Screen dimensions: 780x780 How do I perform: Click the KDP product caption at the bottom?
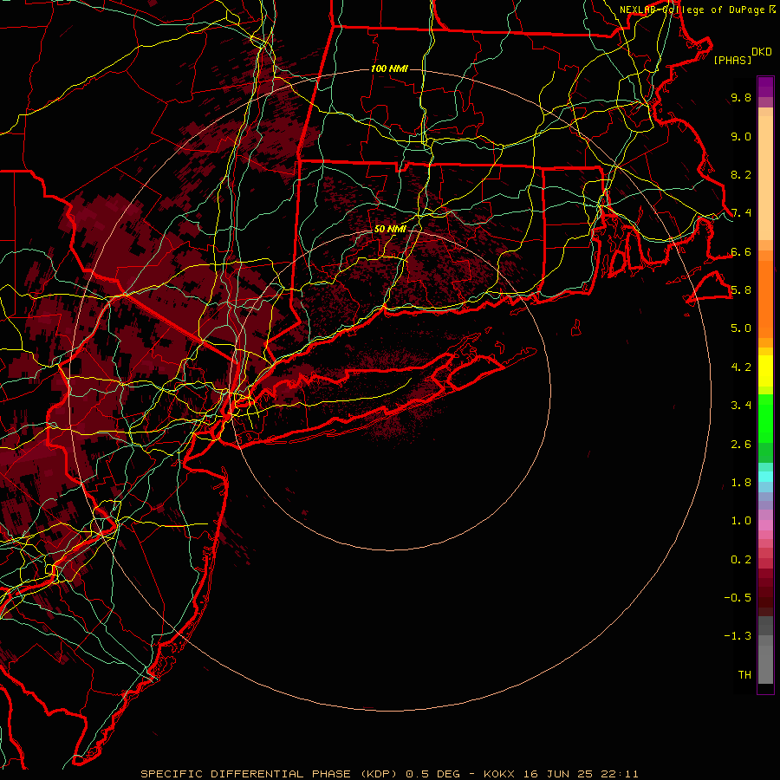pos(389,774)
